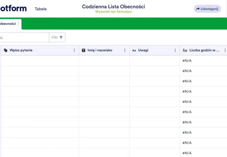Select the obecności tab
This screenshot has width=227, height=157.
tap(10, 24)
